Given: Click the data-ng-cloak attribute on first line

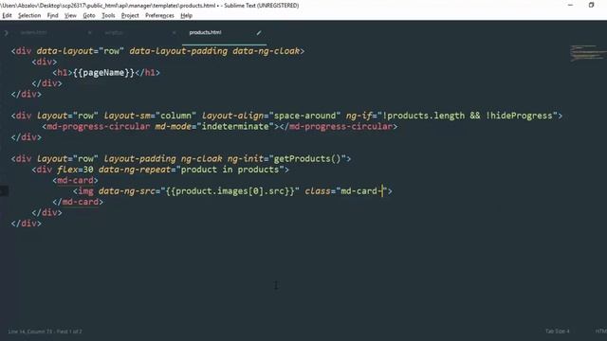Looking at the screenshot, I should pos(266,51).
